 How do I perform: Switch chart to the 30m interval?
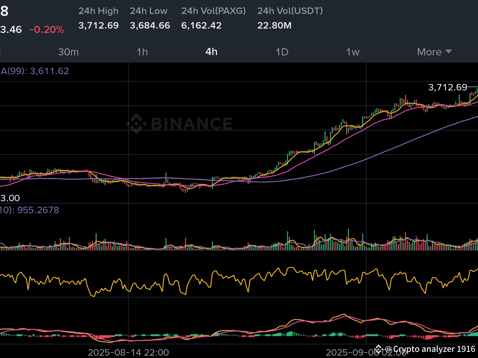[68, 52]
